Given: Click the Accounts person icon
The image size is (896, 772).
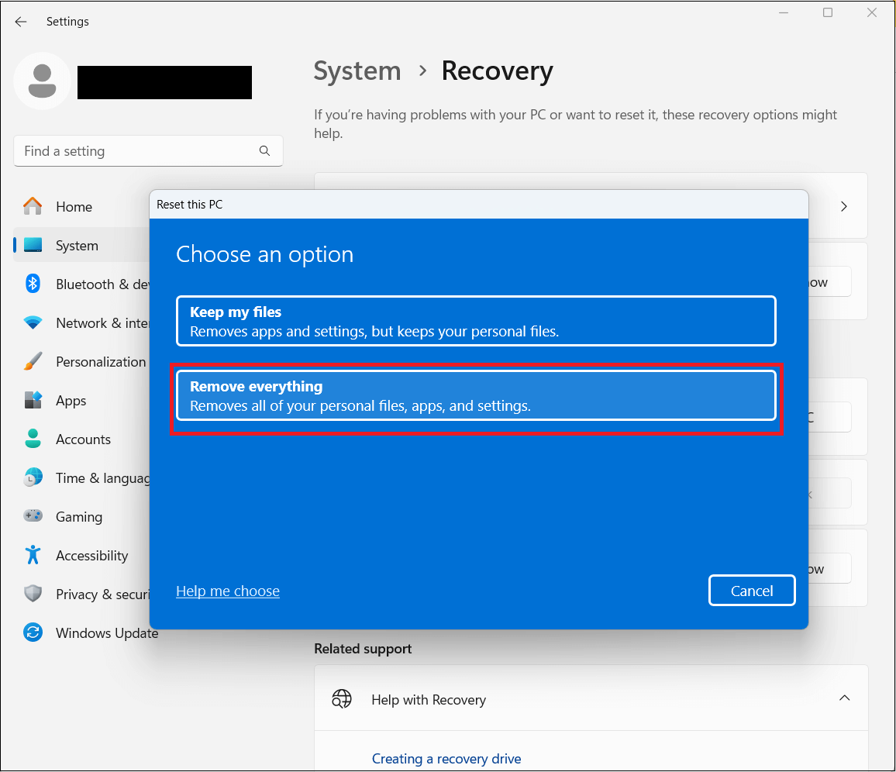Looking at the screenshot, I should point(33,439).
